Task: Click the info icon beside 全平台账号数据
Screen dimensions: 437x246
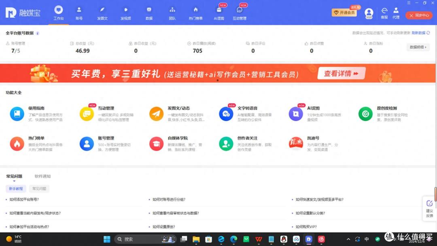Action: 38,33
